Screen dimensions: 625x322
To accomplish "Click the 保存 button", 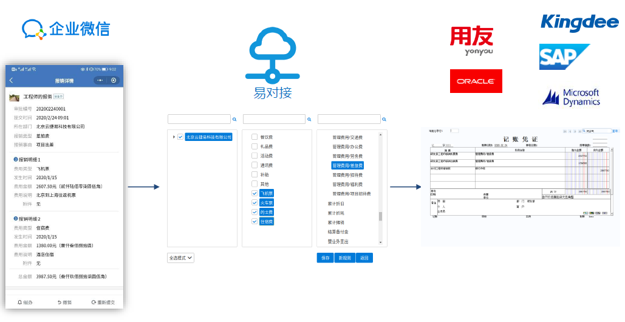I will click(326, 258).
